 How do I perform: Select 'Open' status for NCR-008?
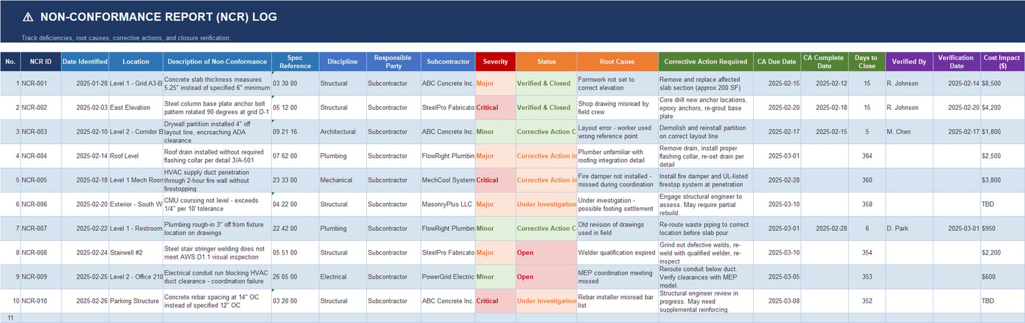(547, 253)
